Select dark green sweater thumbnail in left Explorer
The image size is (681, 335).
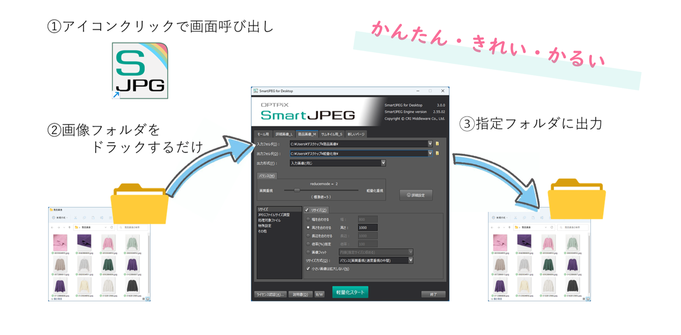pos(108,264)
